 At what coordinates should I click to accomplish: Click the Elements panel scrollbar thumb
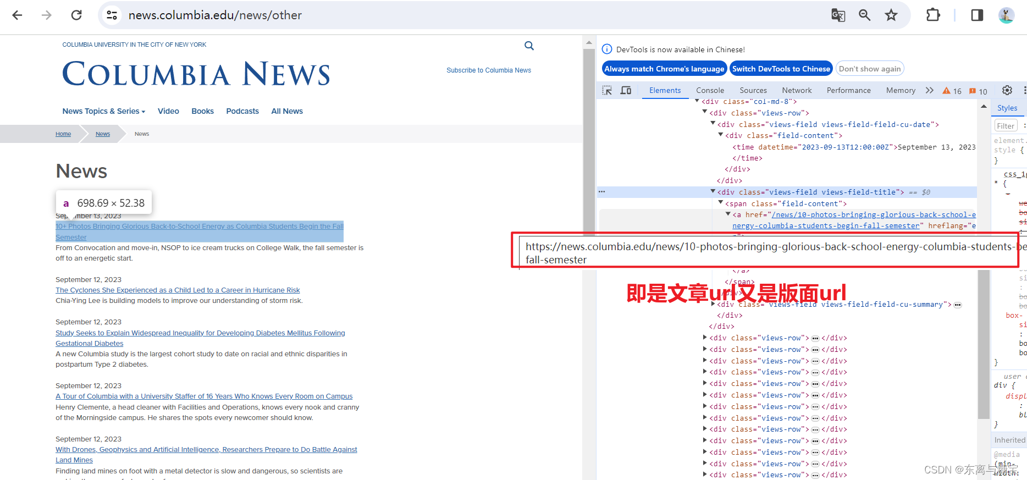tap(984, 344)
